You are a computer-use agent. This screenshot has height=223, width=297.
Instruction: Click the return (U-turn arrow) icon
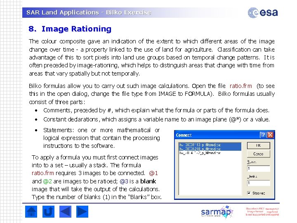coord(48,211)
